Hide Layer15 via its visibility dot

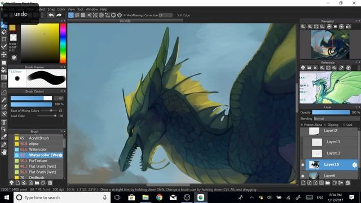tap(303, 165)
